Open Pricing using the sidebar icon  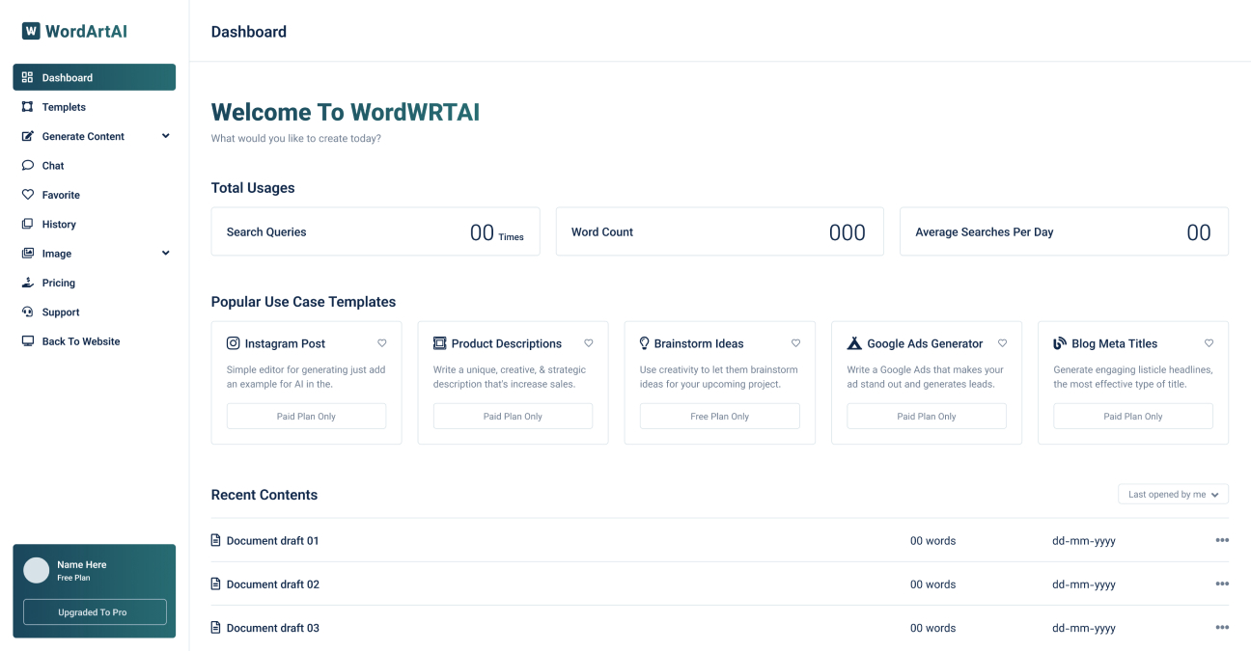28,282
